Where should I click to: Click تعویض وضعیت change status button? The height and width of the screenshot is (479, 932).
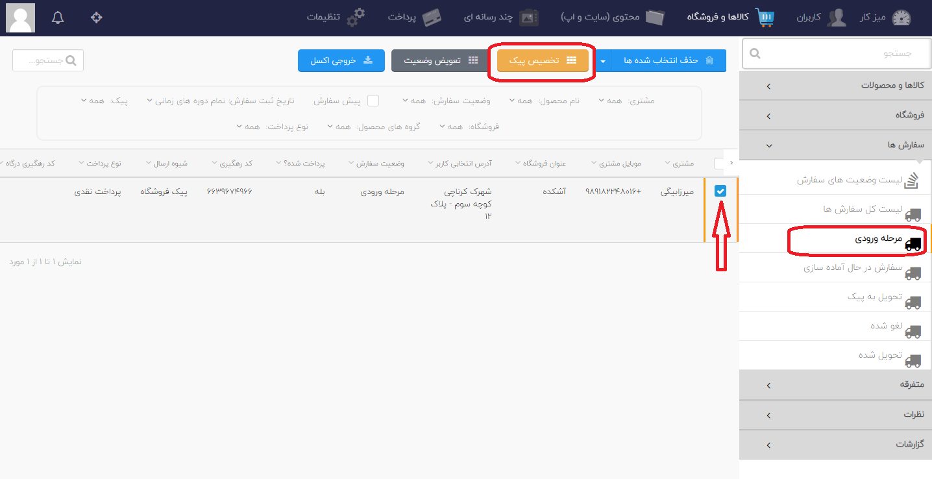(441, 60)
